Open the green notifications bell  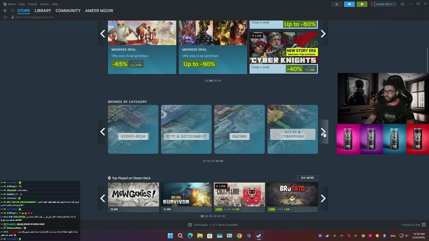coord(362,4)
